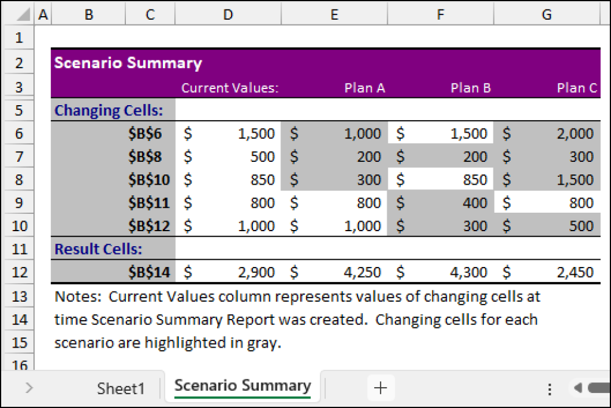Switch to the Sheet1 tab
The height and width of the screenshot is (408, 611).
click(121, 388)
